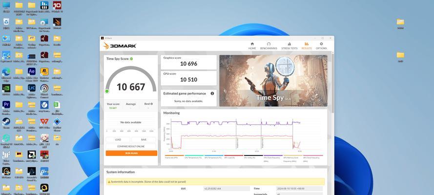Click the orange RUN AGAIN button

pos(131,153)
